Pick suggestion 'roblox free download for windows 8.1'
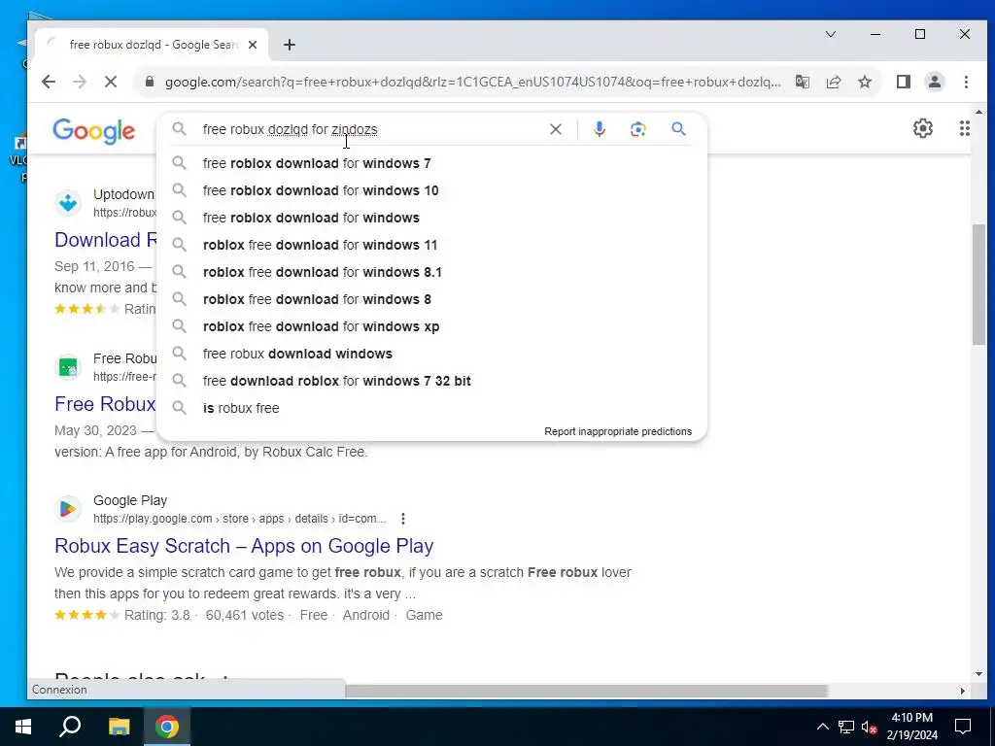 [x=431, y=272]
